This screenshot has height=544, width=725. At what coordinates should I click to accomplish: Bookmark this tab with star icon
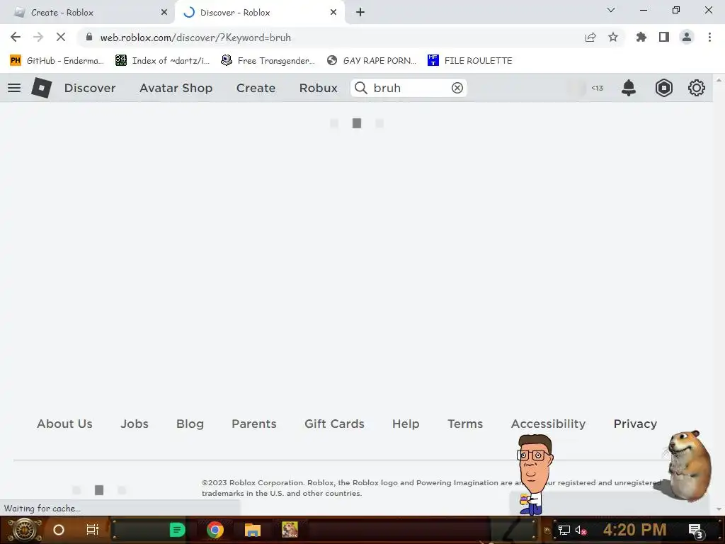coord(613,37)
